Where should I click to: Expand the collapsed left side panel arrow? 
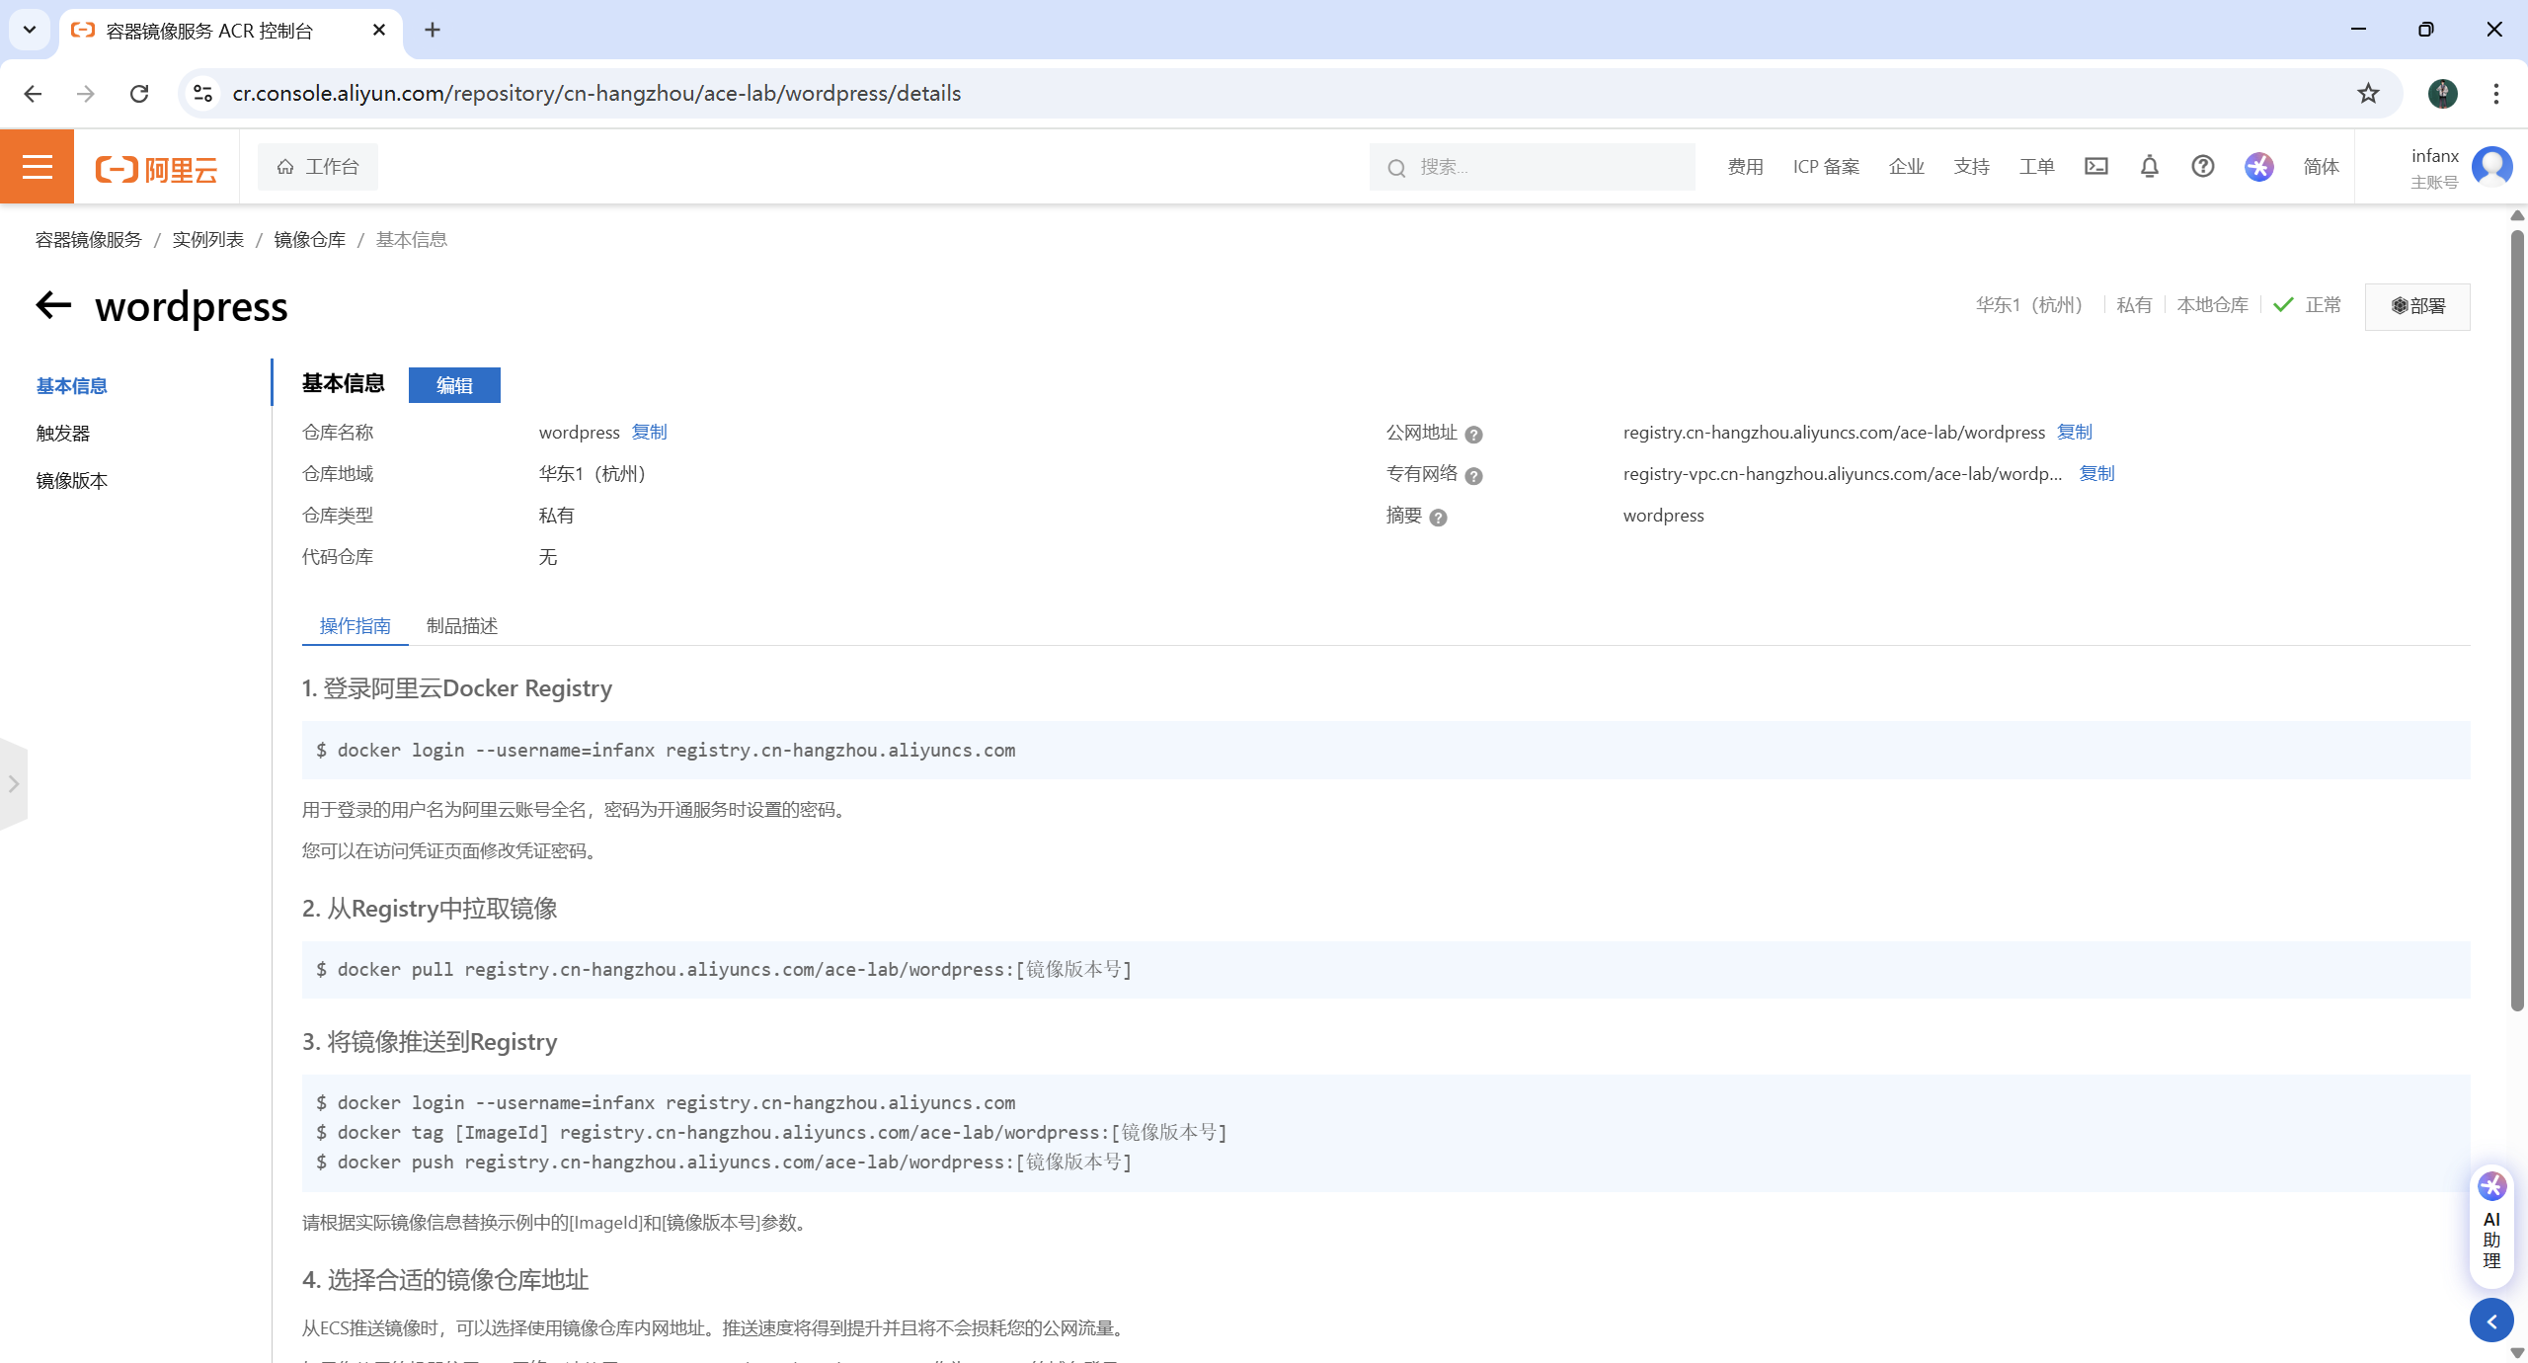[x=13, y=784]
